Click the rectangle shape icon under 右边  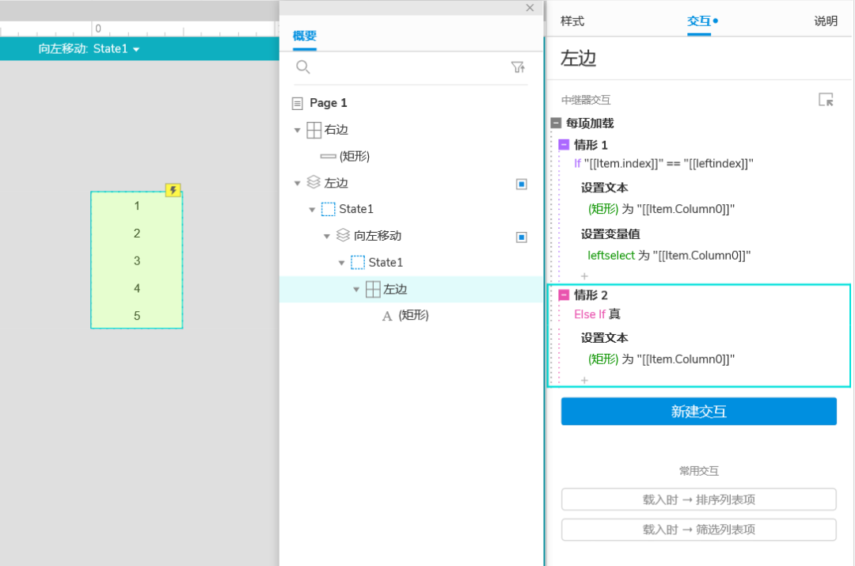point(328,157)
